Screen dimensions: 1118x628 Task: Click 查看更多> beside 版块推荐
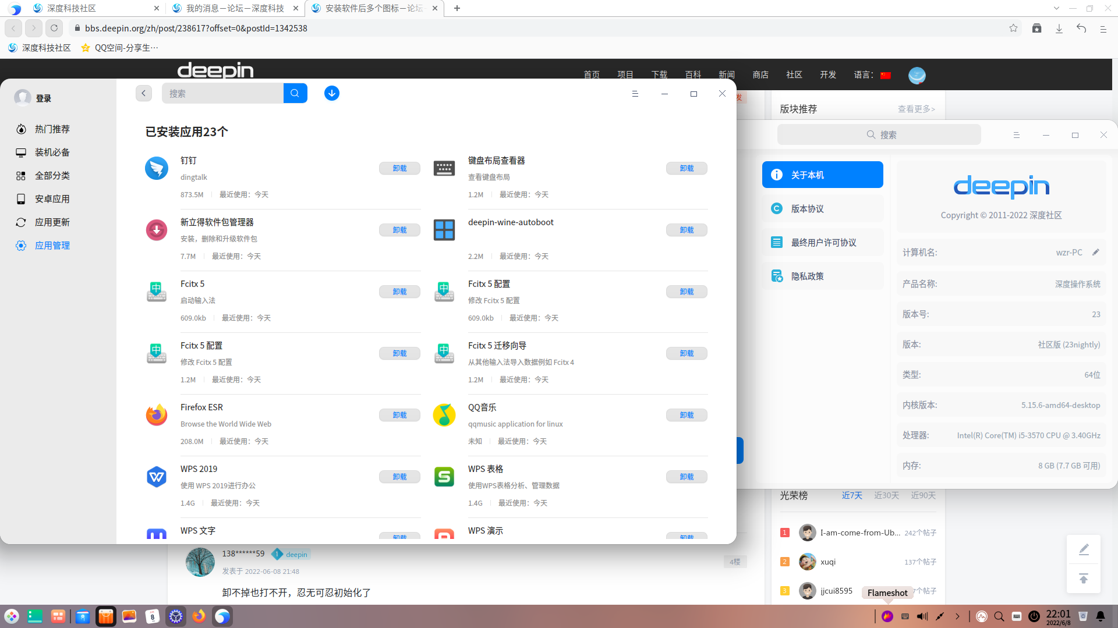(x=917, y=109)
